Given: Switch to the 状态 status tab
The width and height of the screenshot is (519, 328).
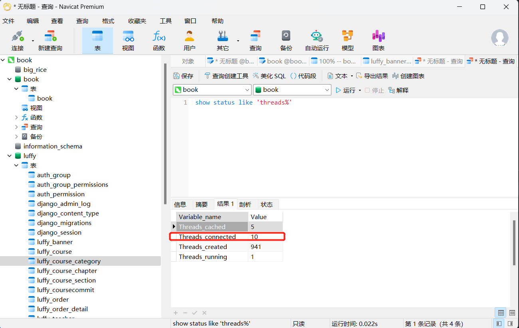Looking at the screenshot, I should tap(267, 204).
